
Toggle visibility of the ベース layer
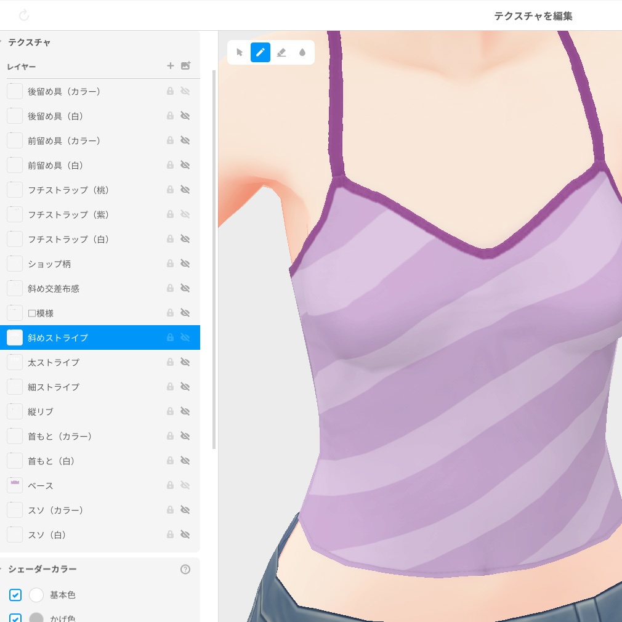(x=185, y=485)
